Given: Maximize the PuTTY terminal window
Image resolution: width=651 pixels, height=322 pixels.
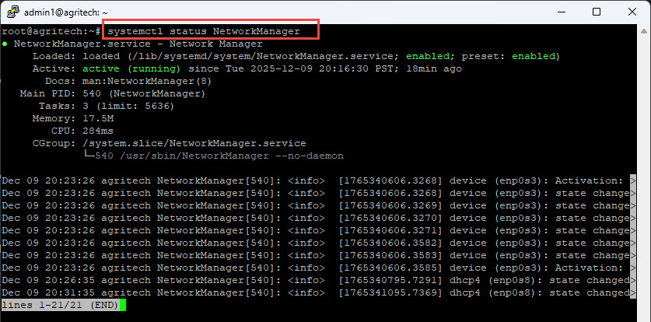Looking at the screenshot, I should (x=597, y=12).
